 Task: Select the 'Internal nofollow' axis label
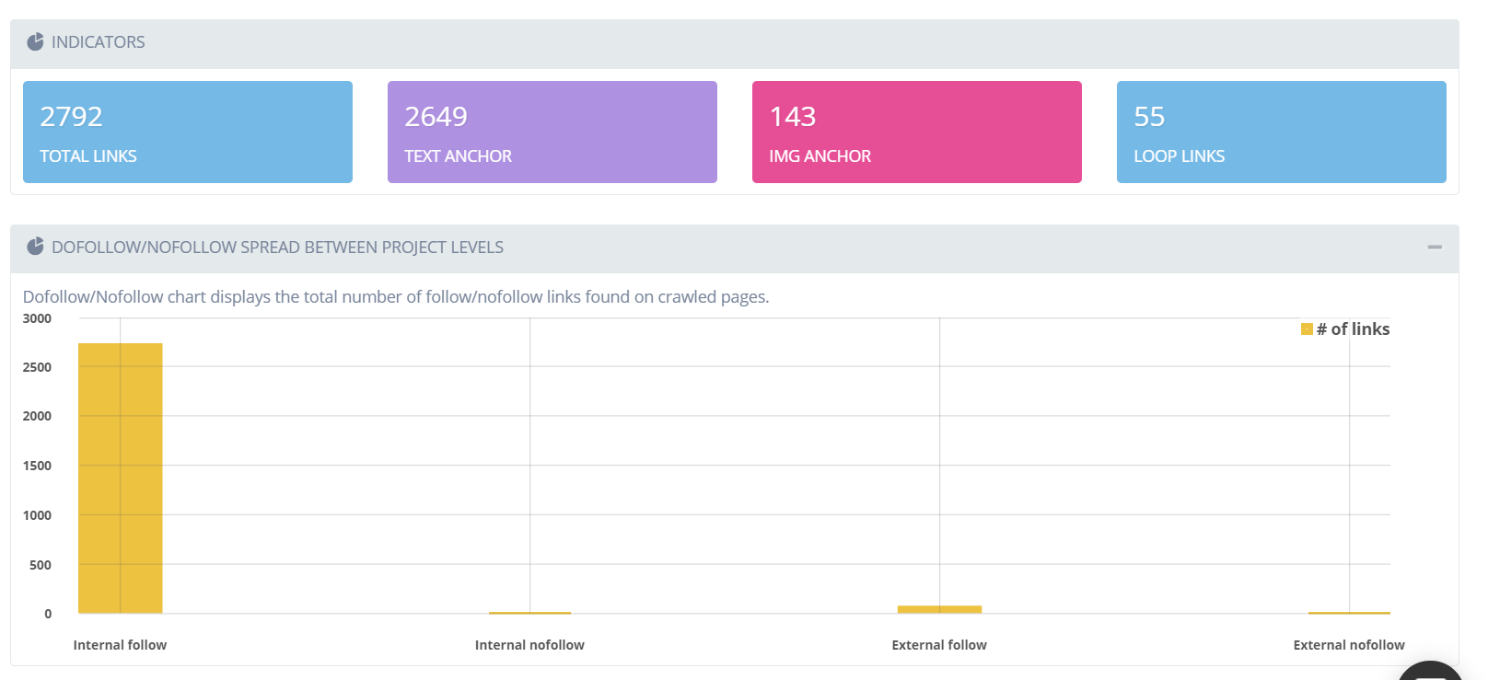[x=529, y=645]
